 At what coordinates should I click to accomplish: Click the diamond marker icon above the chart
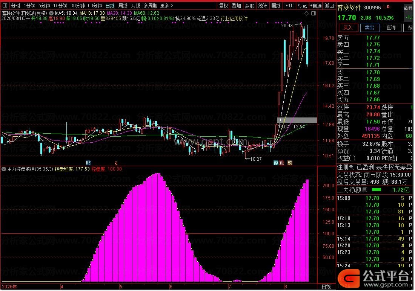point(306,13)
